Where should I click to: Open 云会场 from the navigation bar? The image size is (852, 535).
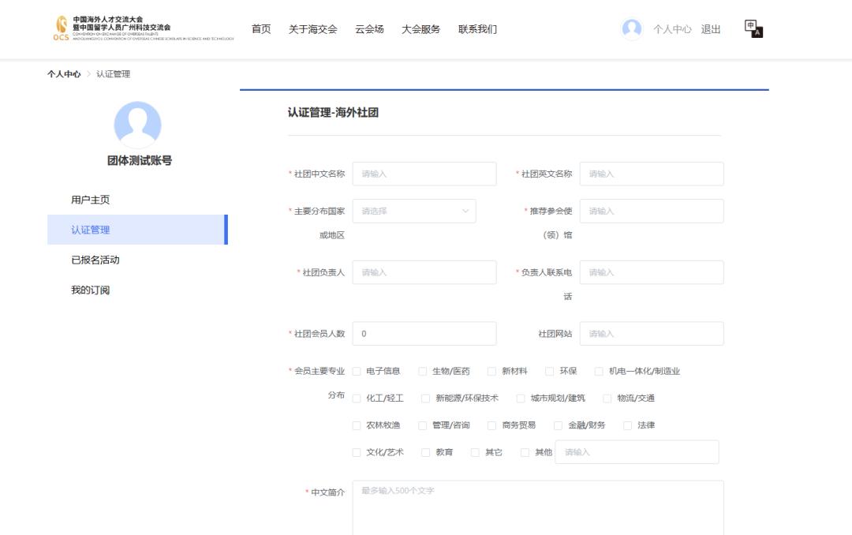click(x=369, y=29)
